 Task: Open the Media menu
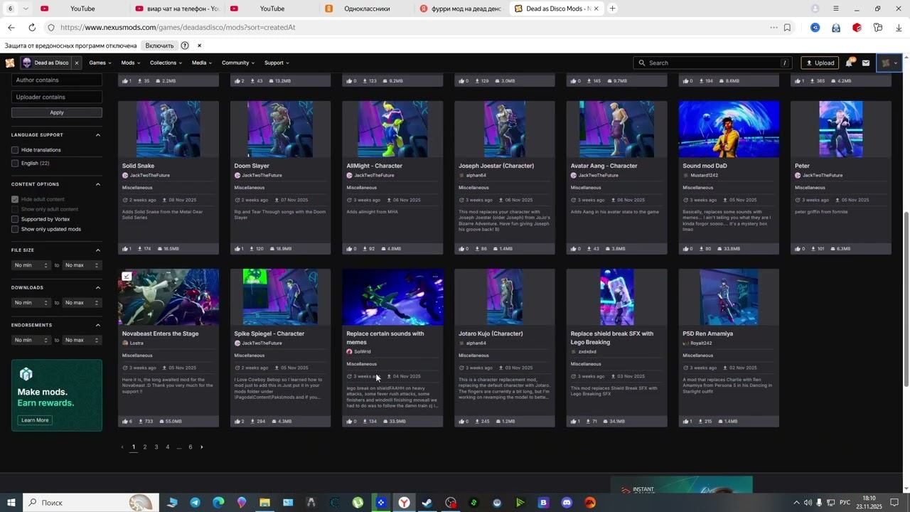(202, 63)
